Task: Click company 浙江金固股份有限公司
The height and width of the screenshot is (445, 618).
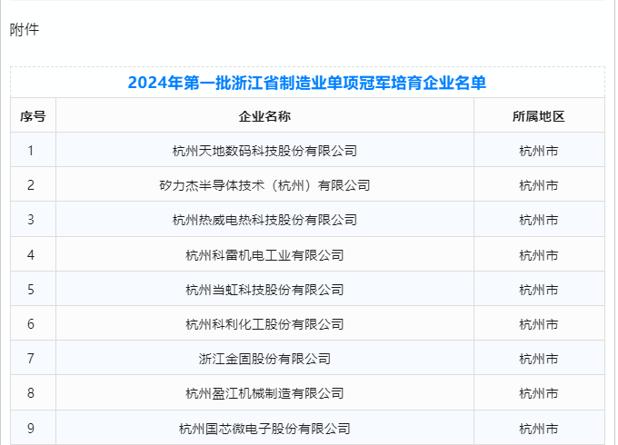Action: tap(264, 359)
